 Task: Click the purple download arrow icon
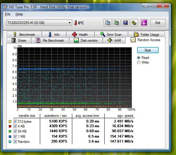144,23
